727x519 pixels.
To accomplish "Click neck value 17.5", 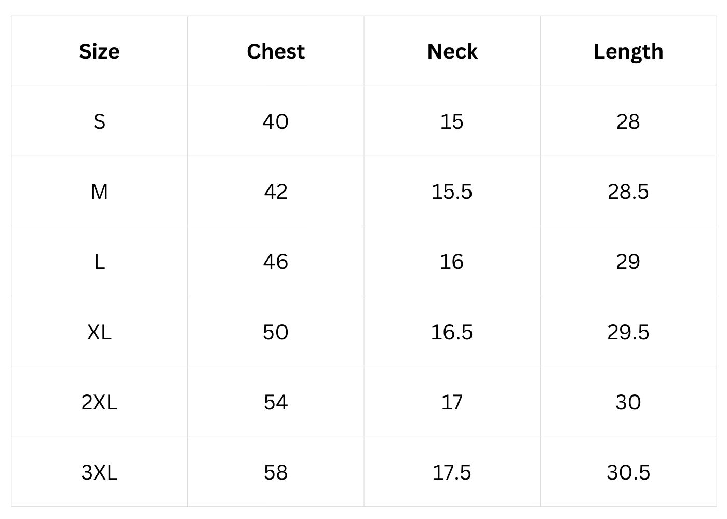I will [x=452, y=472].
